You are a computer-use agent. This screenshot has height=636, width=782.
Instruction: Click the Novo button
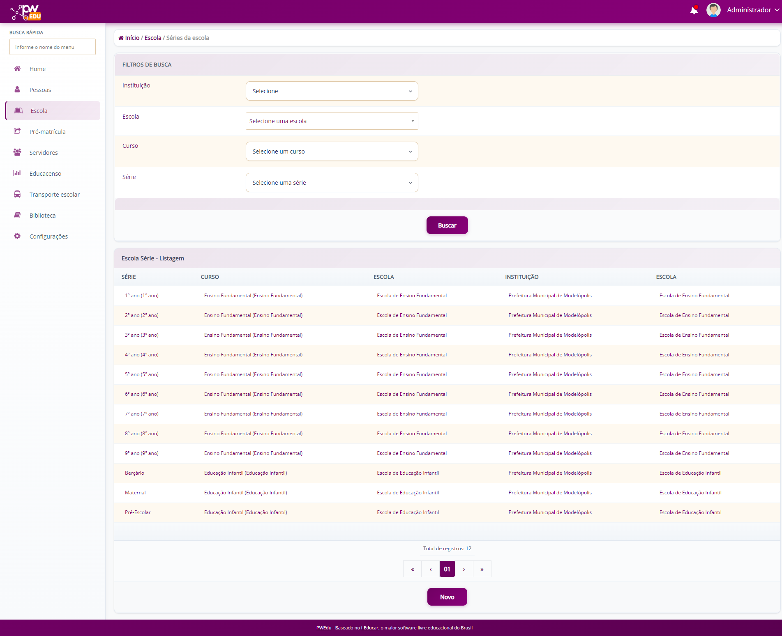pos(447,597)
